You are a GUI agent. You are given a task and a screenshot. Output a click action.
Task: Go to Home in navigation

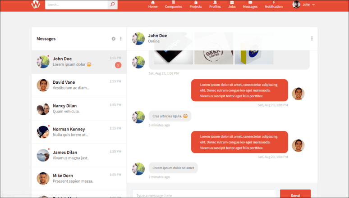[x=153, y=4]
